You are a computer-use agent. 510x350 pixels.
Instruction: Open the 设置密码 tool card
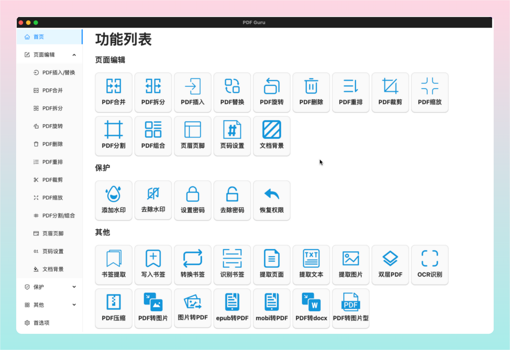[x=193, y=201]
